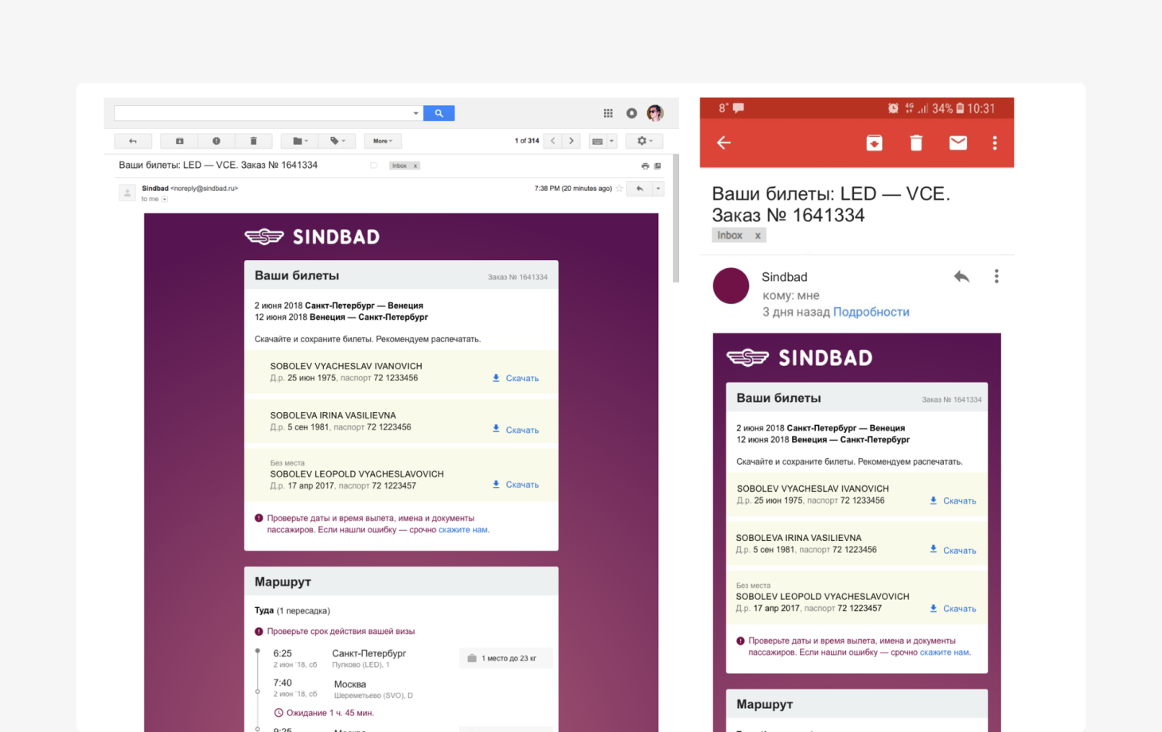1162x732 pixels.
Task: Open the Move to folder dropdown
Action: pos(300,141)
